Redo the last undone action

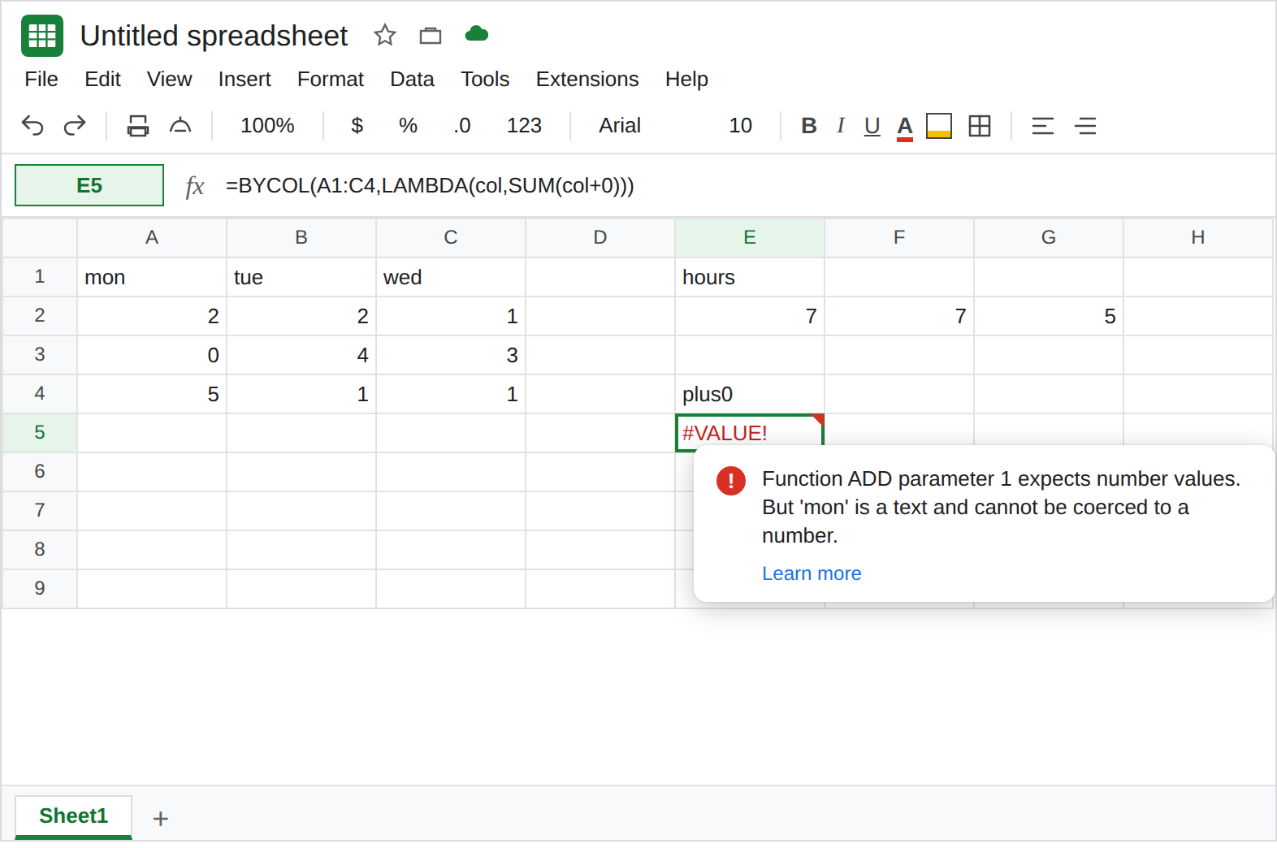tap(75, 126)
